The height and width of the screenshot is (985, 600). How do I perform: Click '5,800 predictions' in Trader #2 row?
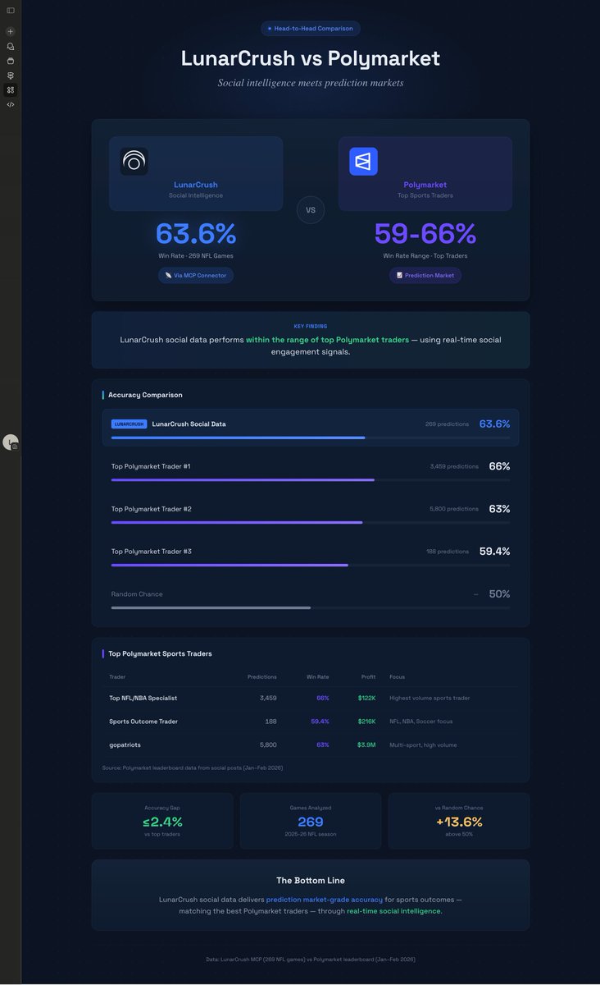click(x=454, y=509)
